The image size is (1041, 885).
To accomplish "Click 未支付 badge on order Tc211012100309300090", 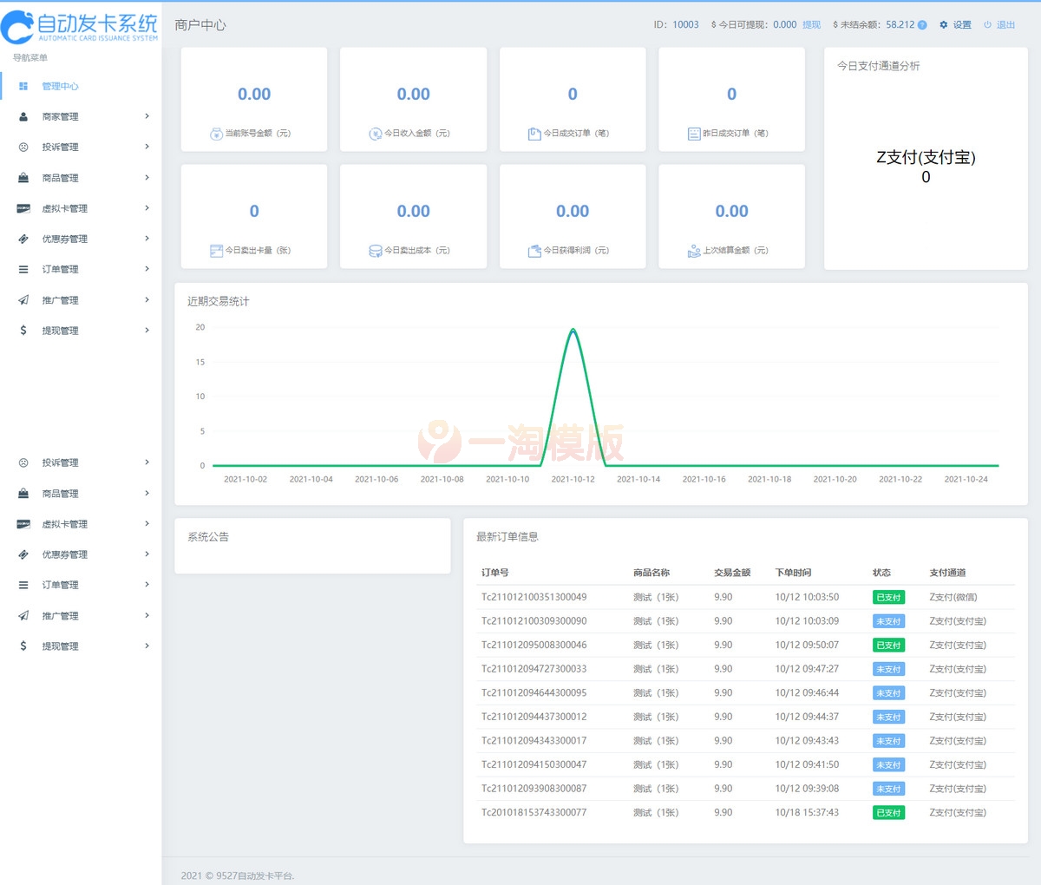I will 888,621.
